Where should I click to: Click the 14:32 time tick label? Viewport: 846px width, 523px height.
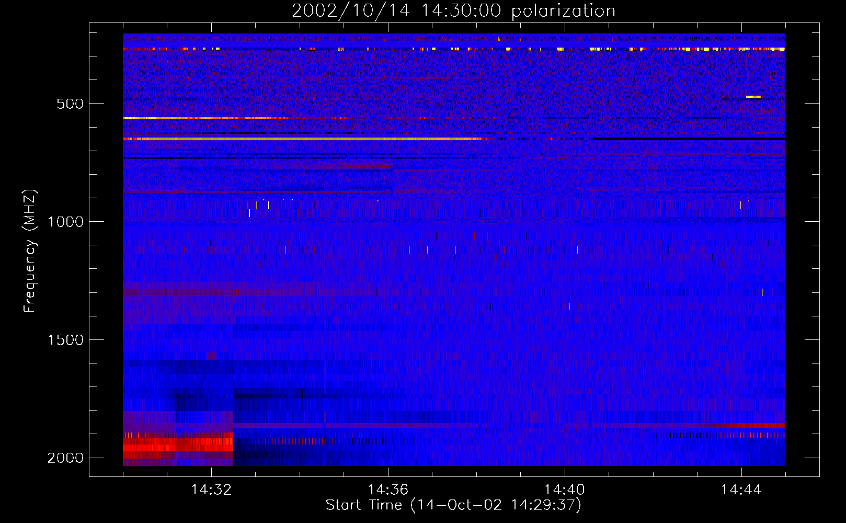click(211, 490)
